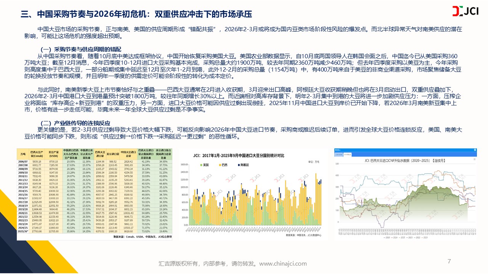Click the heading （二）产业链传导的连锁反应

[75, 123]
